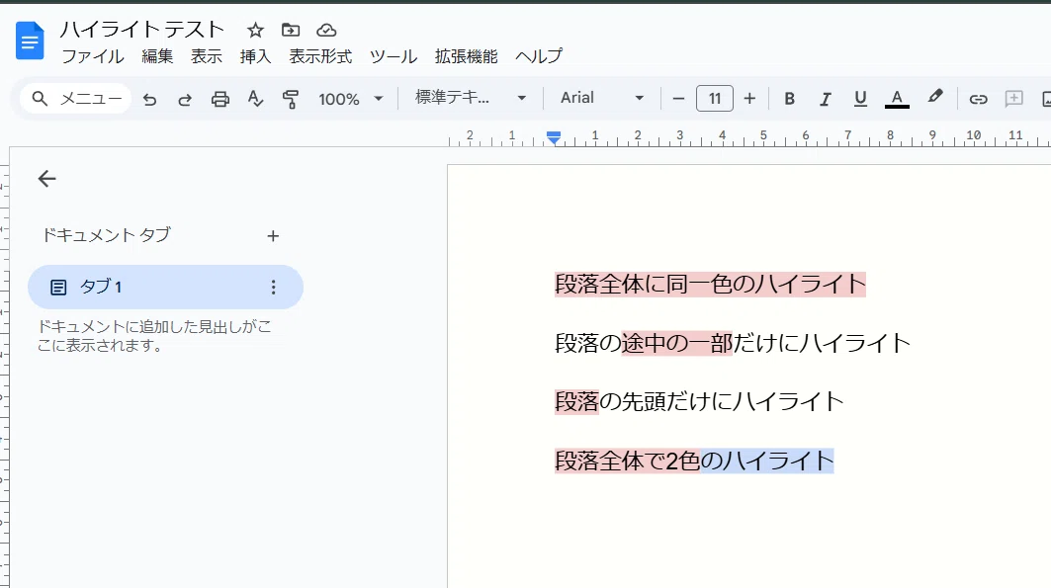This screenshot has height=588, width=1051.
Task: Click the document title ハイライトテスト
Action: 141,30
